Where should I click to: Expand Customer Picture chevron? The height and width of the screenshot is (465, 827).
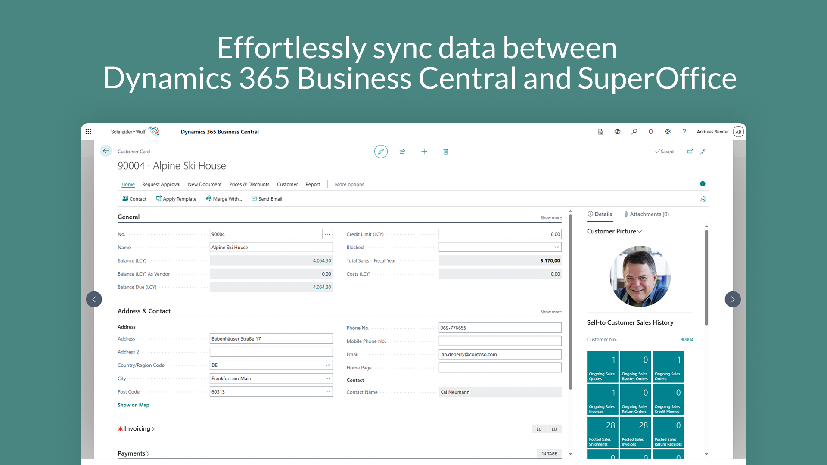coord(640,232)
